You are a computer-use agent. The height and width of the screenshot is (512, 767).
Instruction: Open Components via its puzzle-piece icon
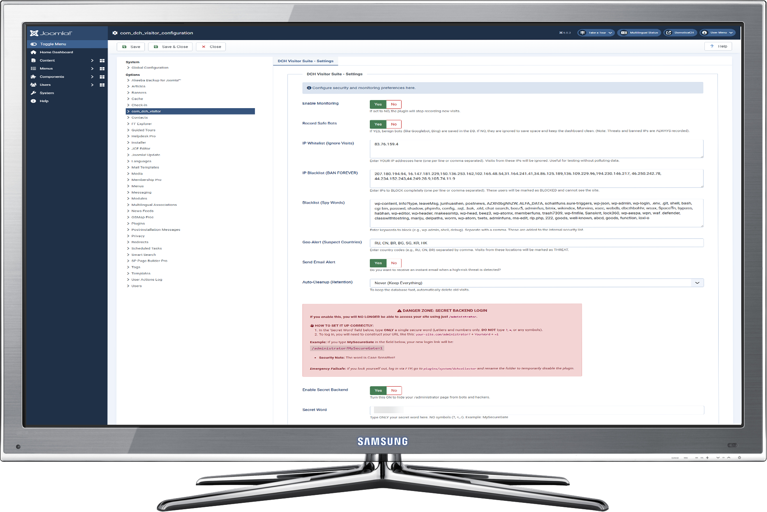point(34,76)
